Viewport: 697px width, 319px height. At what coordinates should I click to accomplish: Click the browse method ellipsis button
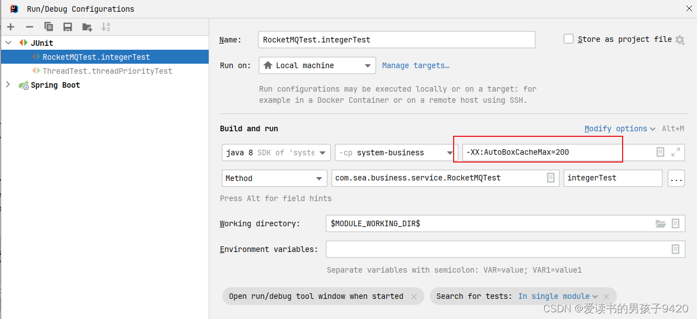pos(676,178)
